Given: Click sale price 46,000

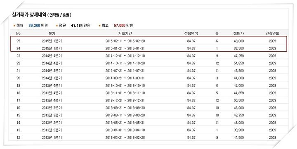Looking at the screenshot, I should click(x=239, y=108).
